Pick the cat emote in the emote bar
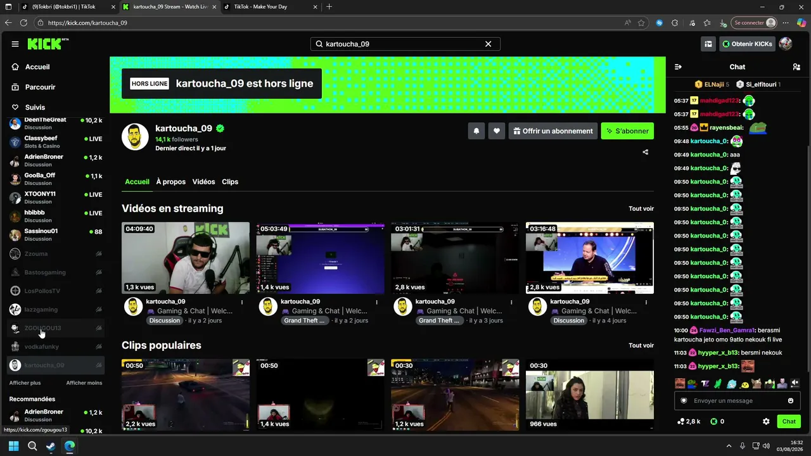Image resolution: width=811 pixels, height=456 pixels. click(757, 383)
